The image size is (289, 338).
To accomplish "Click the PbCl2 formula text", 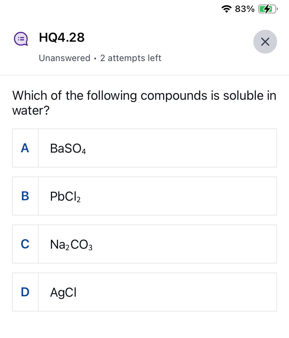I will pyautogui.click(x=65, y=196).
